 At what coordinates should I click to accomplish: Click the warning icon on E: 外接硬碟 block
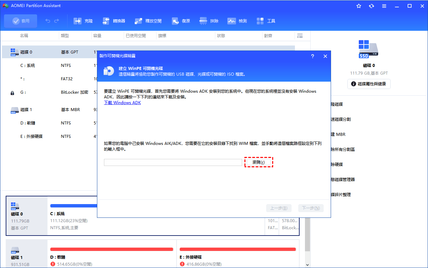[182, 264]
